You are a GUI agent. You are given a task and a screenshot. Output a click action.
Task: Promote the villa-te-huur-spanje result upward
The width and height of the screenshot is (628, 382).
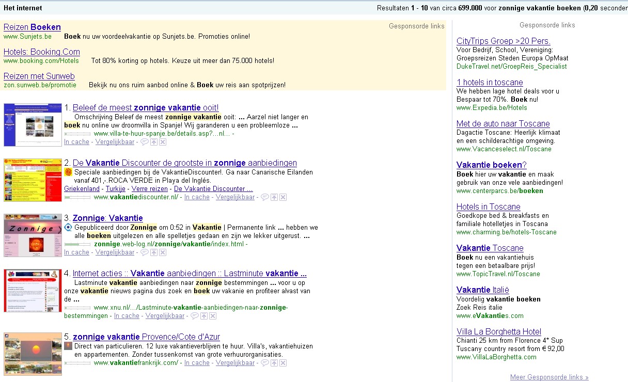click(x=154, y=142)
